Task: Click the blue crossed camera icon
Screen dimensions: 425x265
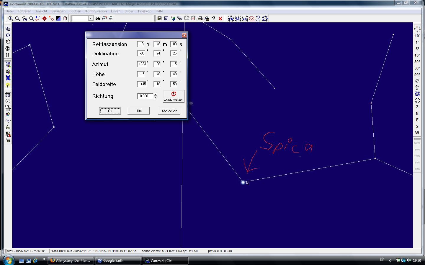Action: [8, 78]
